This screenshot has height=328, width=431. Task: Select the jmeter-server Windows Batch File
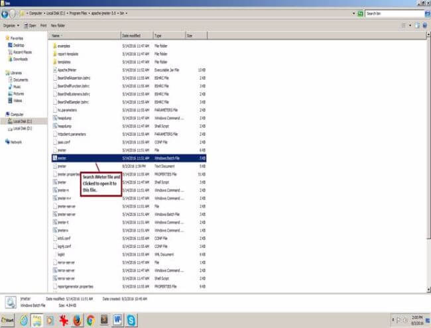(x=129, y=214)
